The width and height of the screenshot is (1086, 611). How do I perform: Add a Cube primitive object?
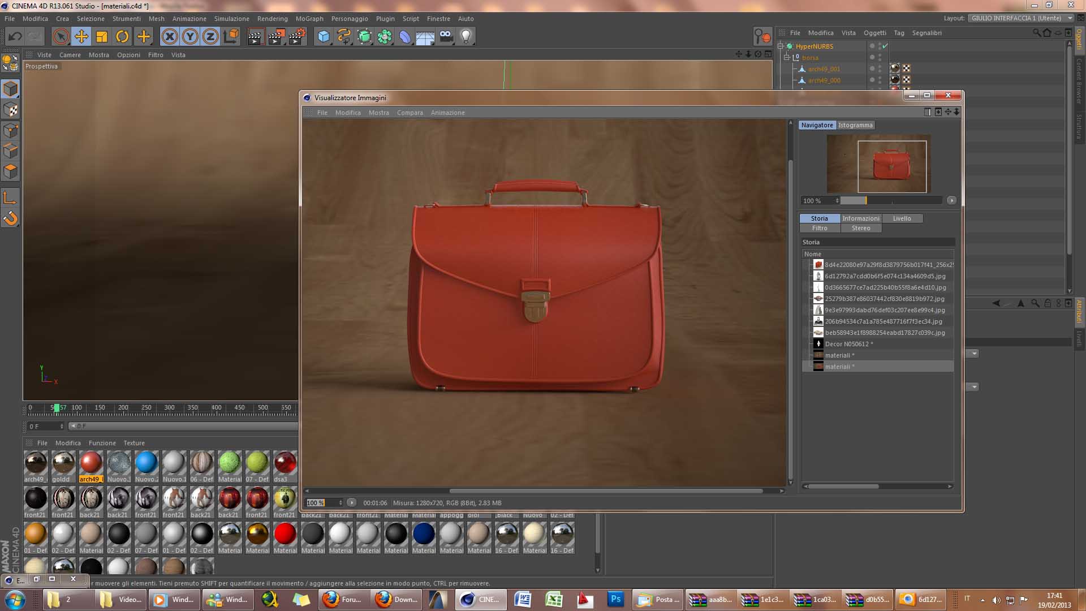[324, 37]
